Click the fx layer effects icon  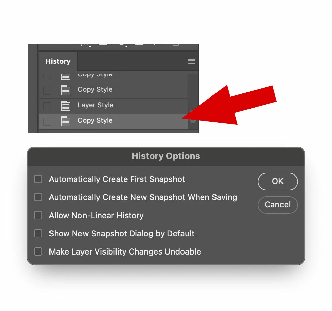84,45
